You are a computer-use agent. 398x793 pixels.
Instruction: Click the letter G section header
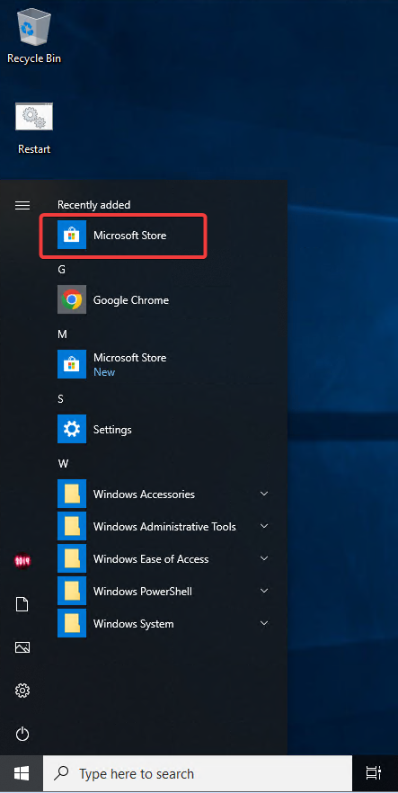click(x=62, y=270)
